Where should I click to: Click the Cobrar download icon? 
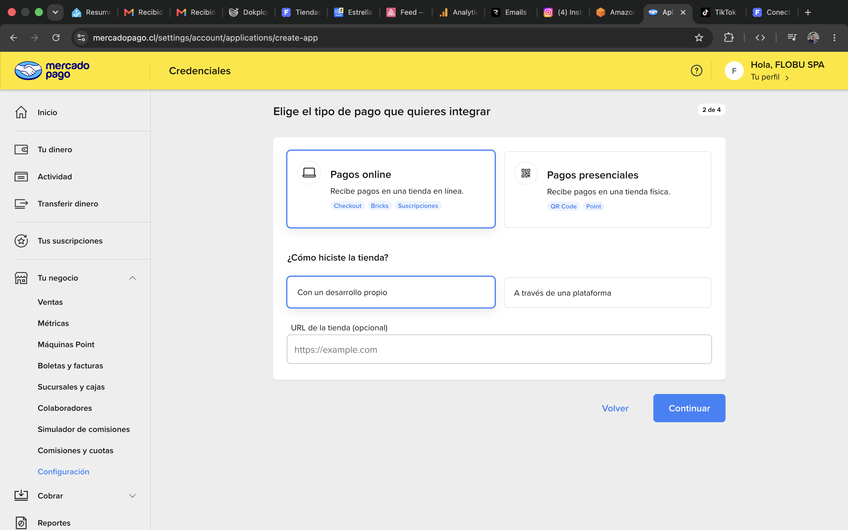click(x=21, y=496)
